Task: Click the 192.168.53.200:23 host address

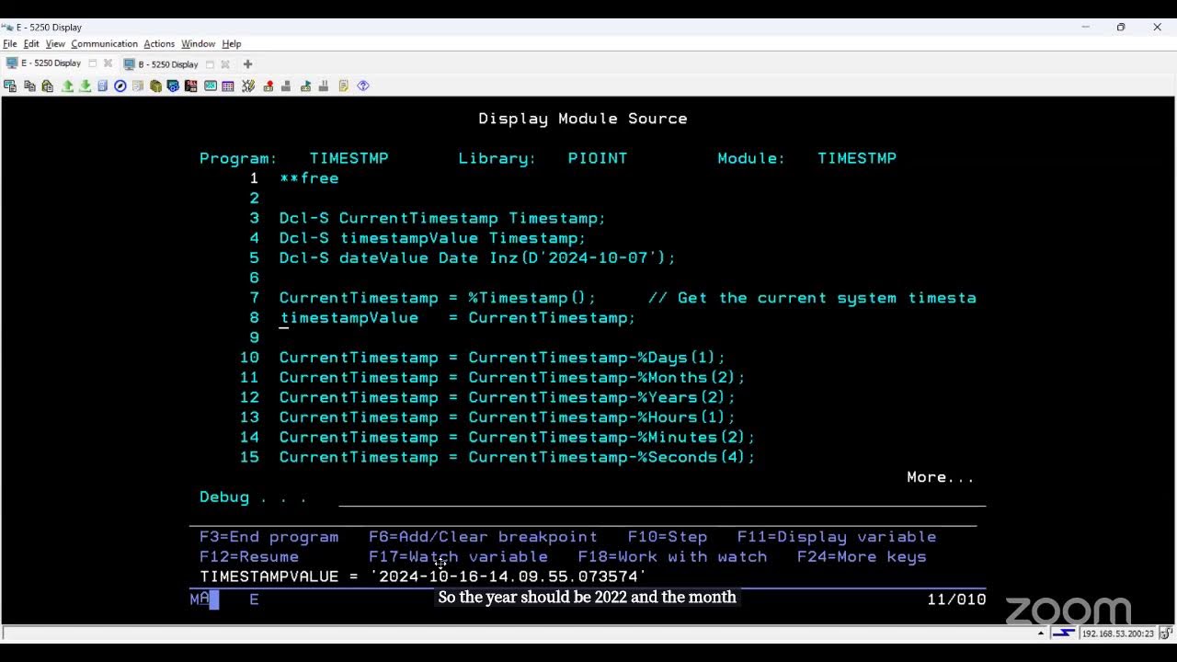Action: click(1116, 633)
